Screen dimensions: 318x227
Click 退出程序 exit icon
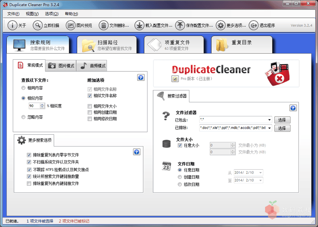point(254,25)
